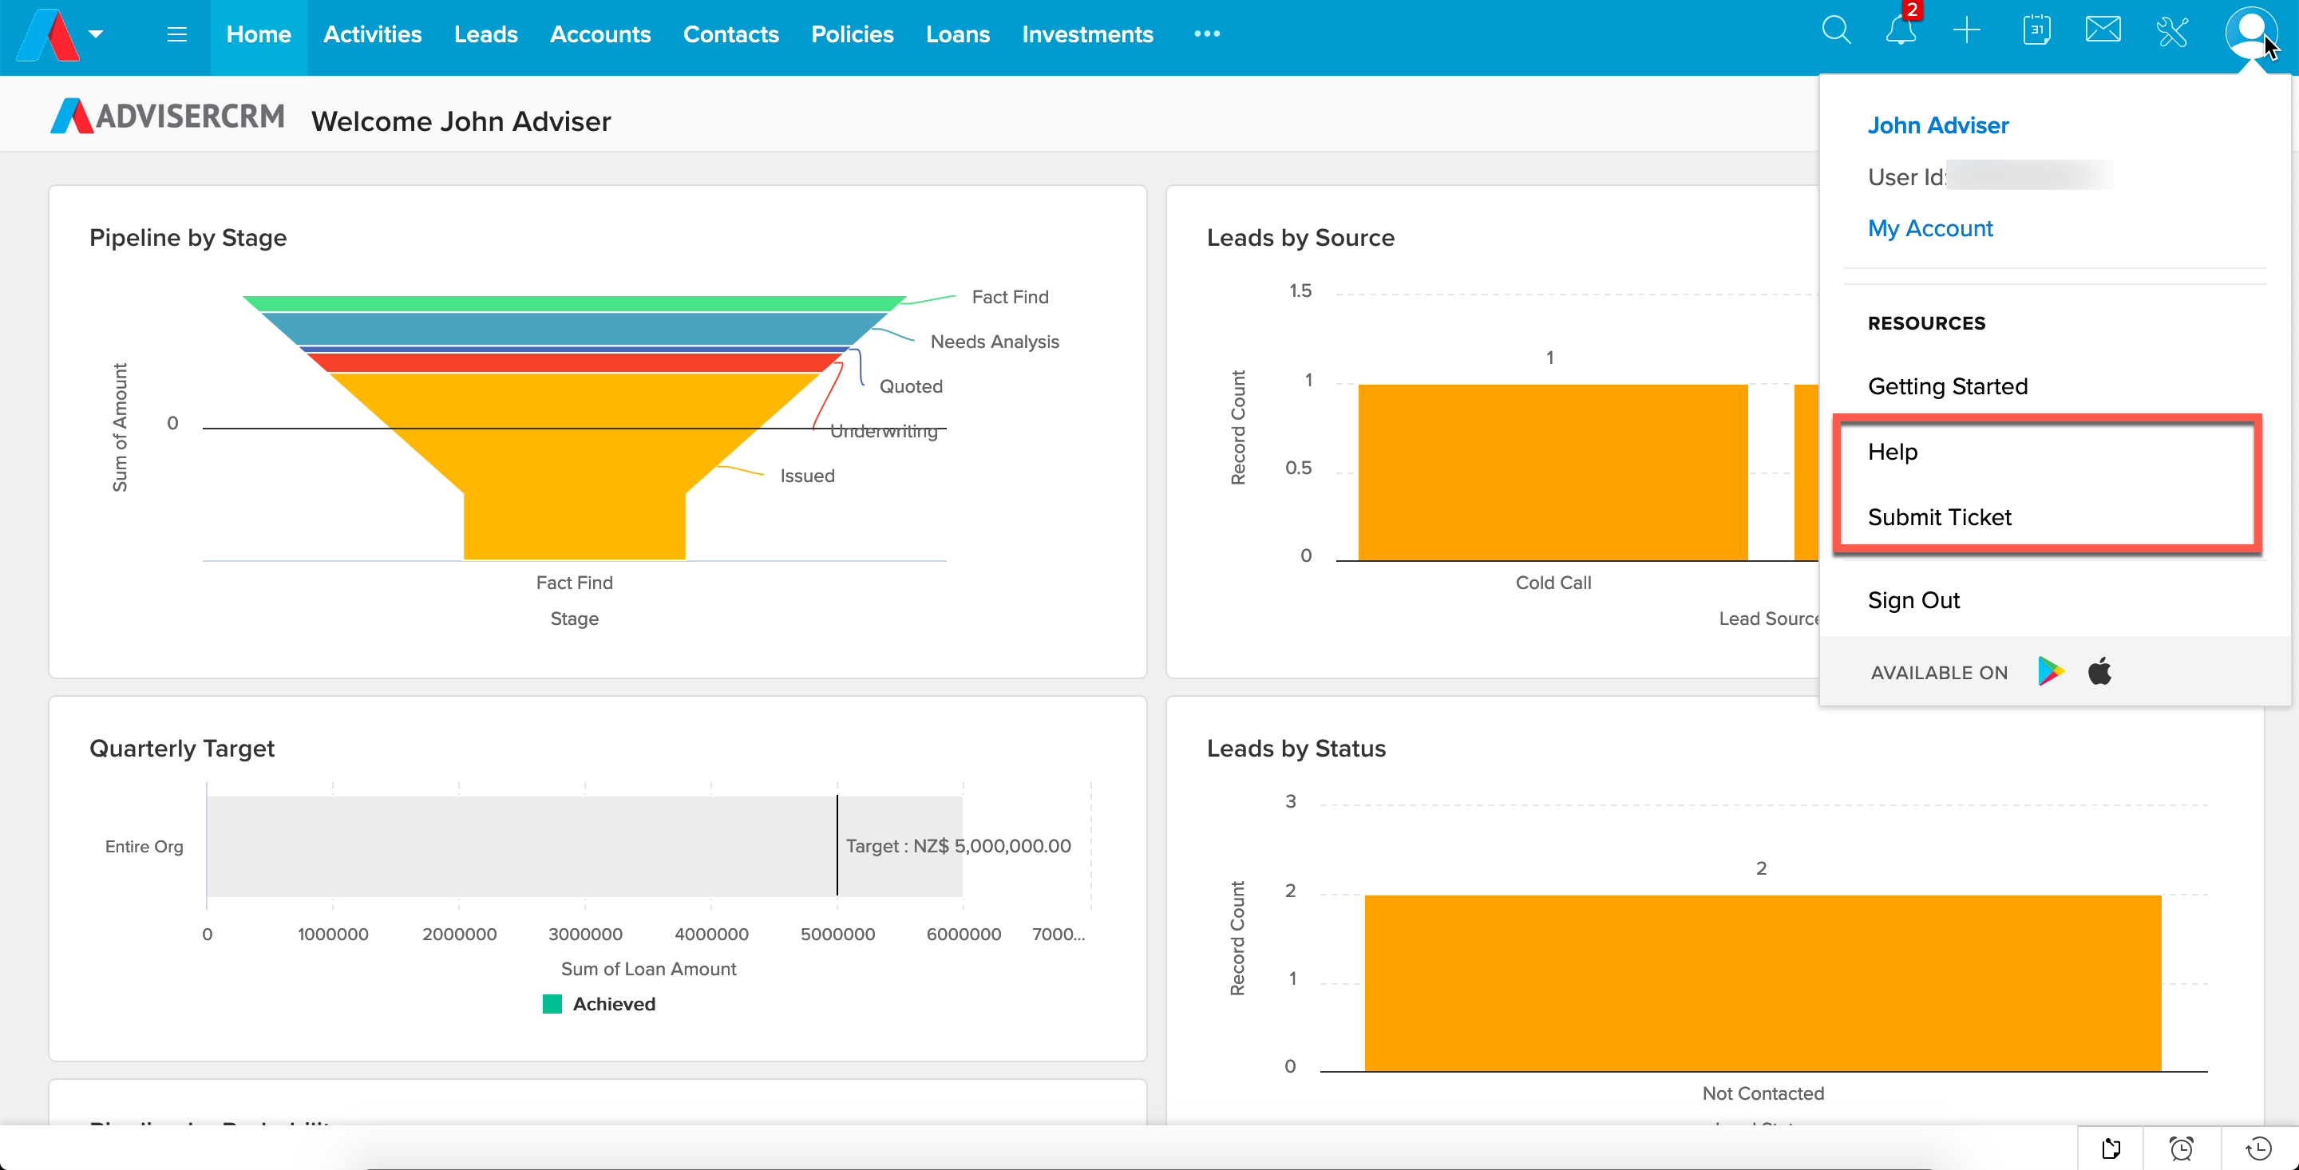Open the Policies tab
The height and width of the screenshot is (1170, 2299).
[852, 34]
